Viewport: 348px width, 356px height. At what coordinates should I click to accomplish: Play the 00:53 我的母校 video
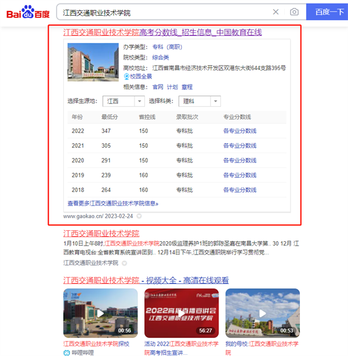point(263,313)
